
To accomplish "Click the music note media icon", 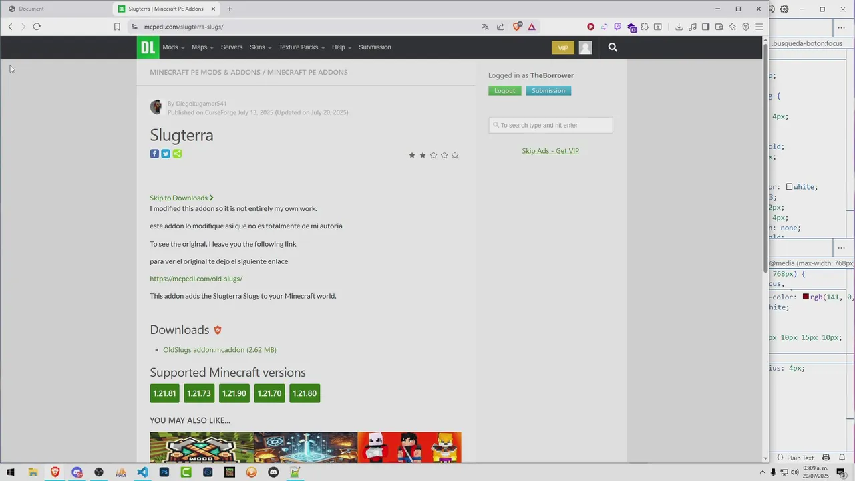I will [692, 27].
